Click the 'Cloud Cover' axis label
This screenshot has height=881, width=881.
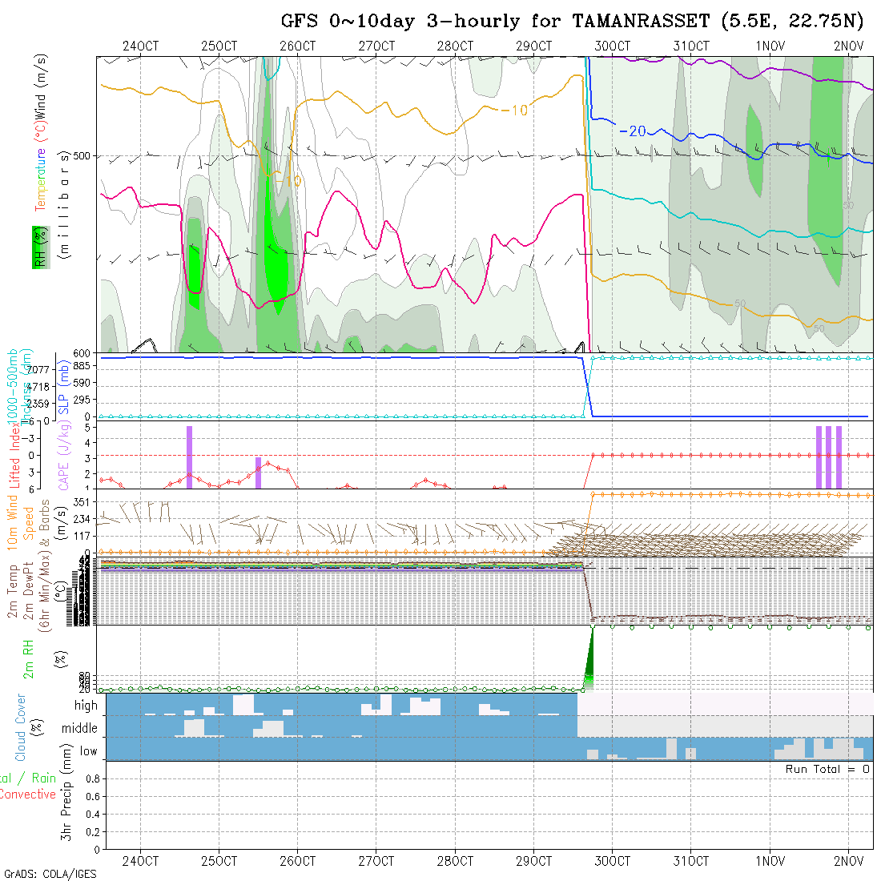coord(21,727)
